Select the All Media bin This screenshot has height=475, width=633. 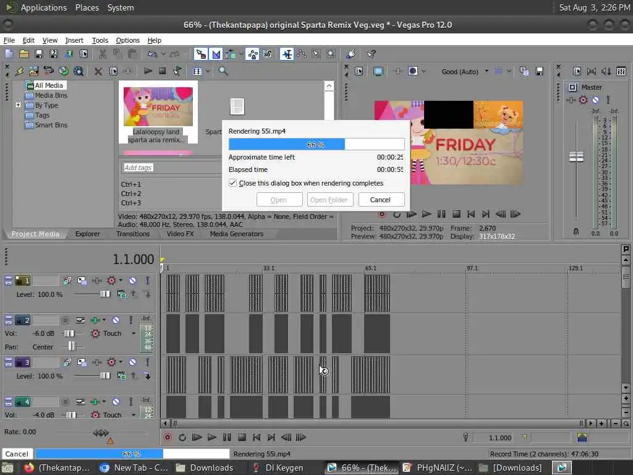(x=45, y=85)
